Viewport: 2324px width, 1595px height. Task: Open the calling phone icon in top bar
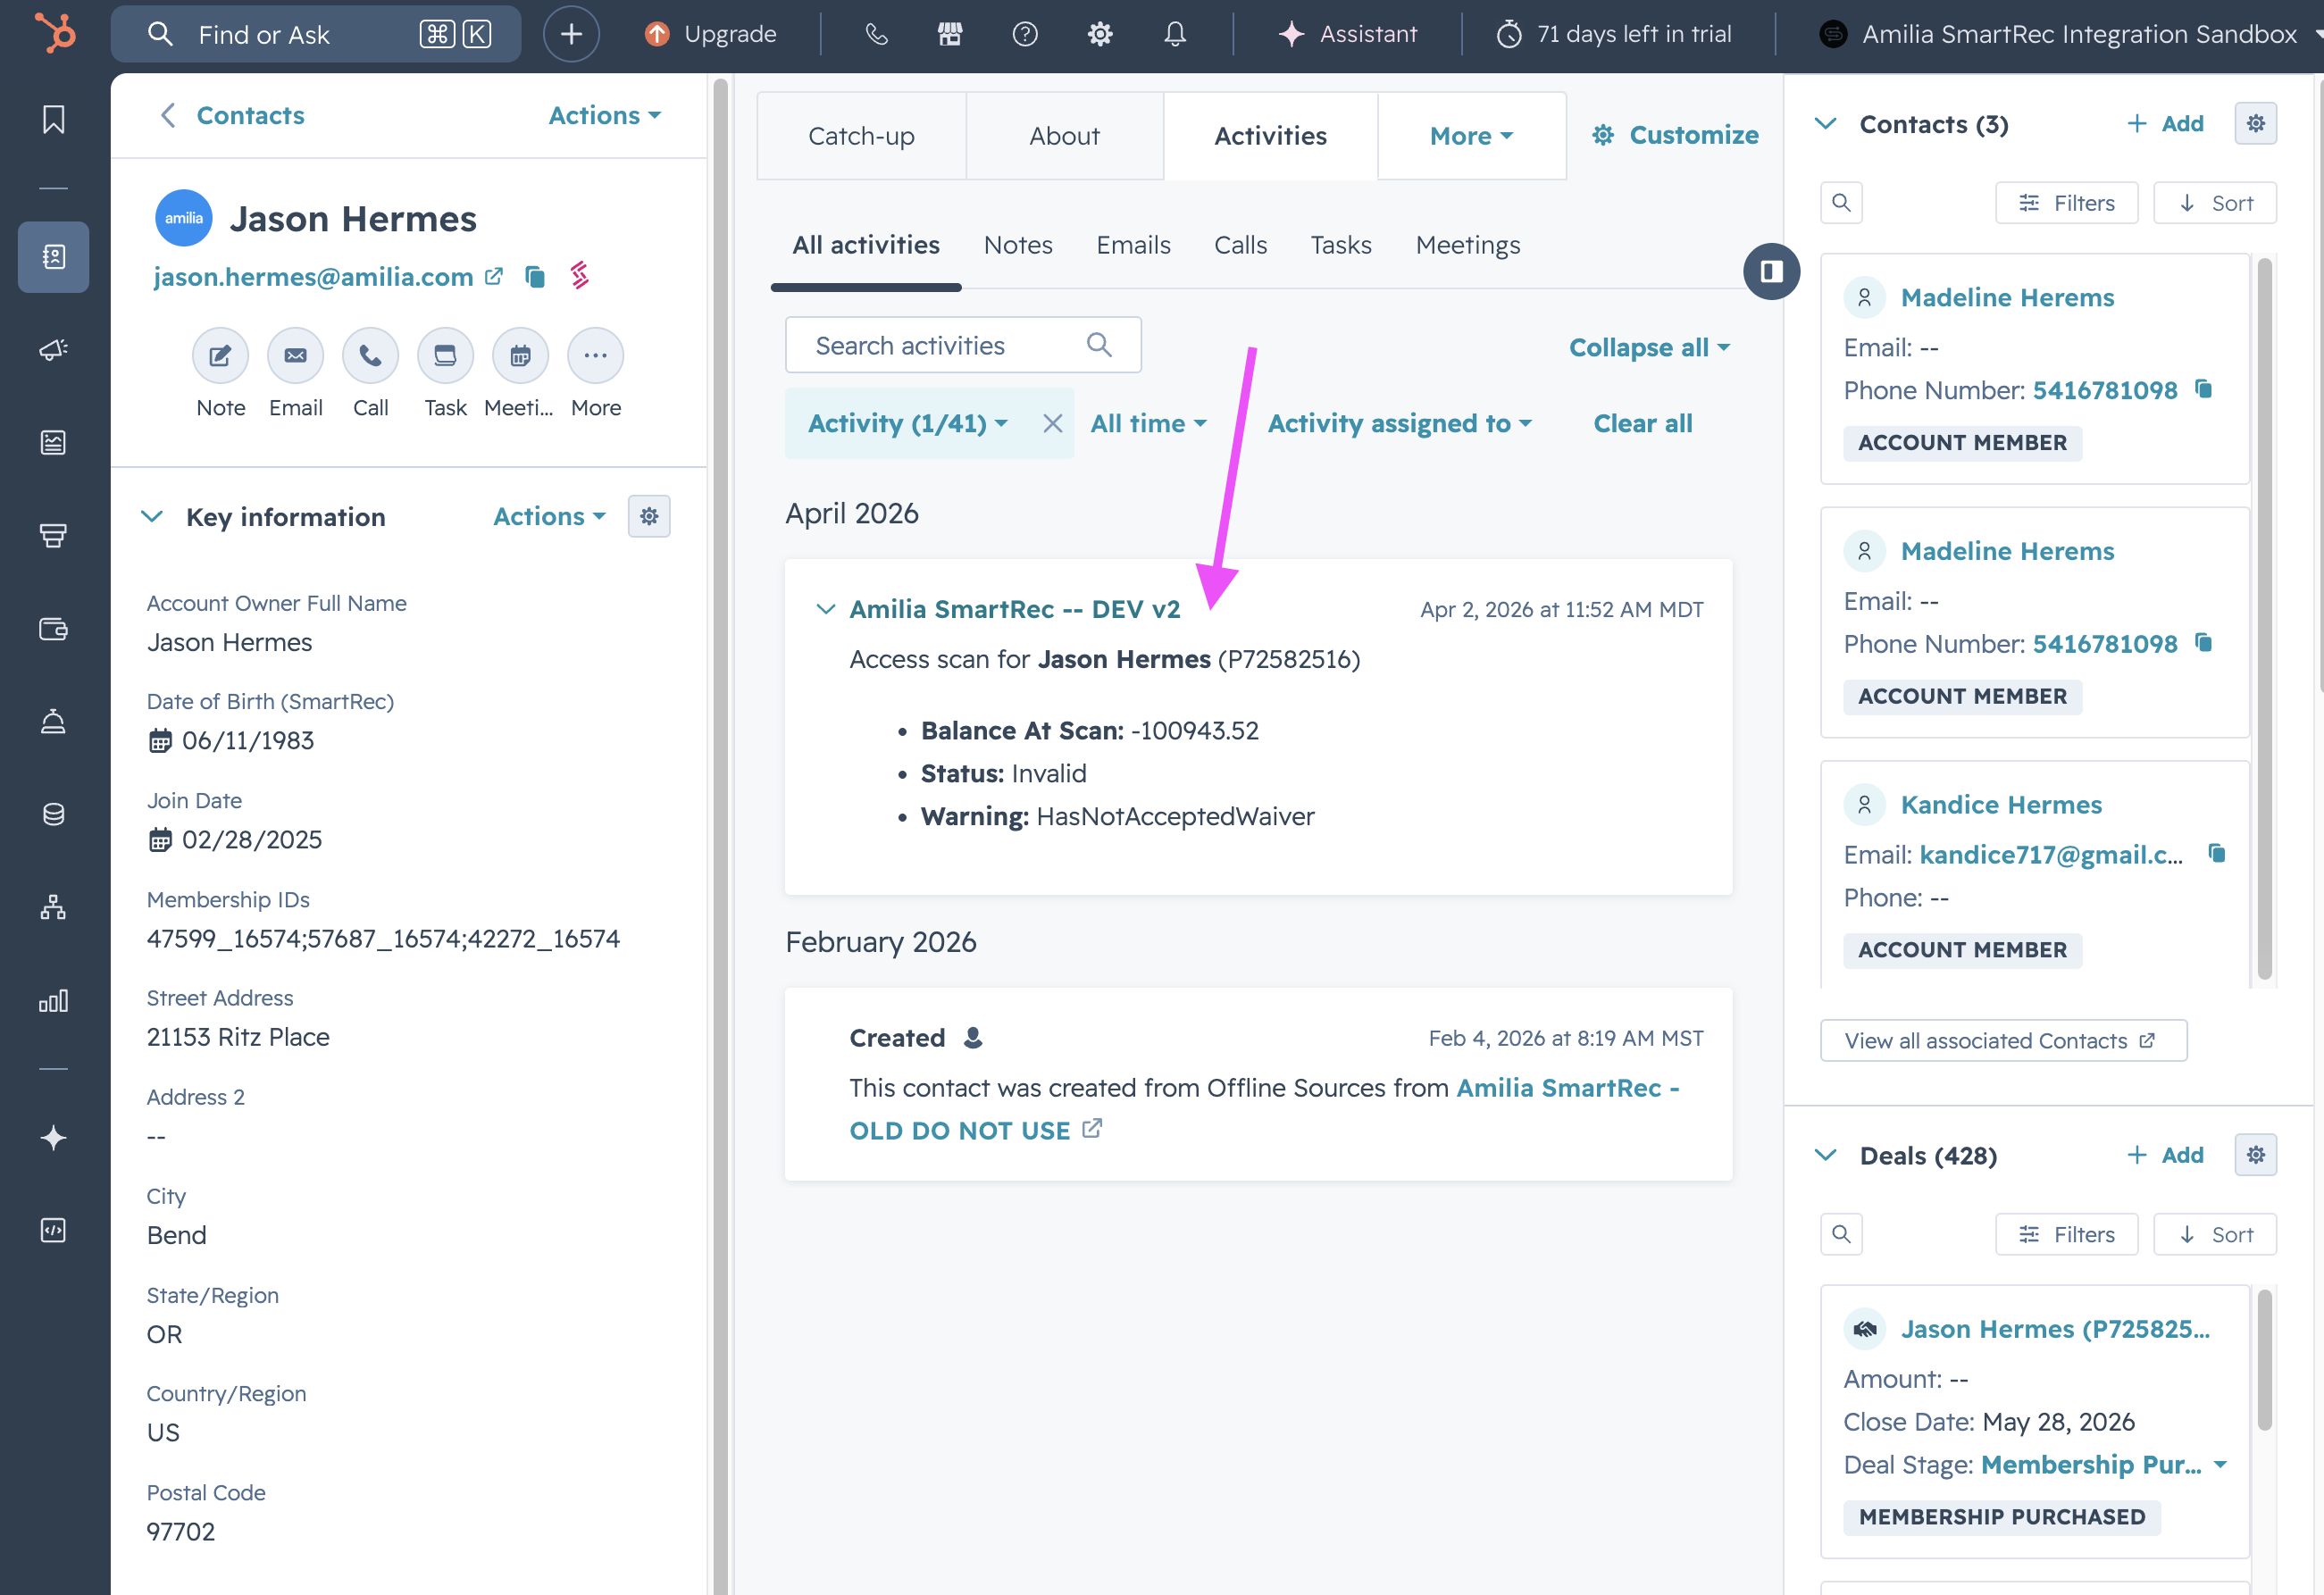point(876,34)
